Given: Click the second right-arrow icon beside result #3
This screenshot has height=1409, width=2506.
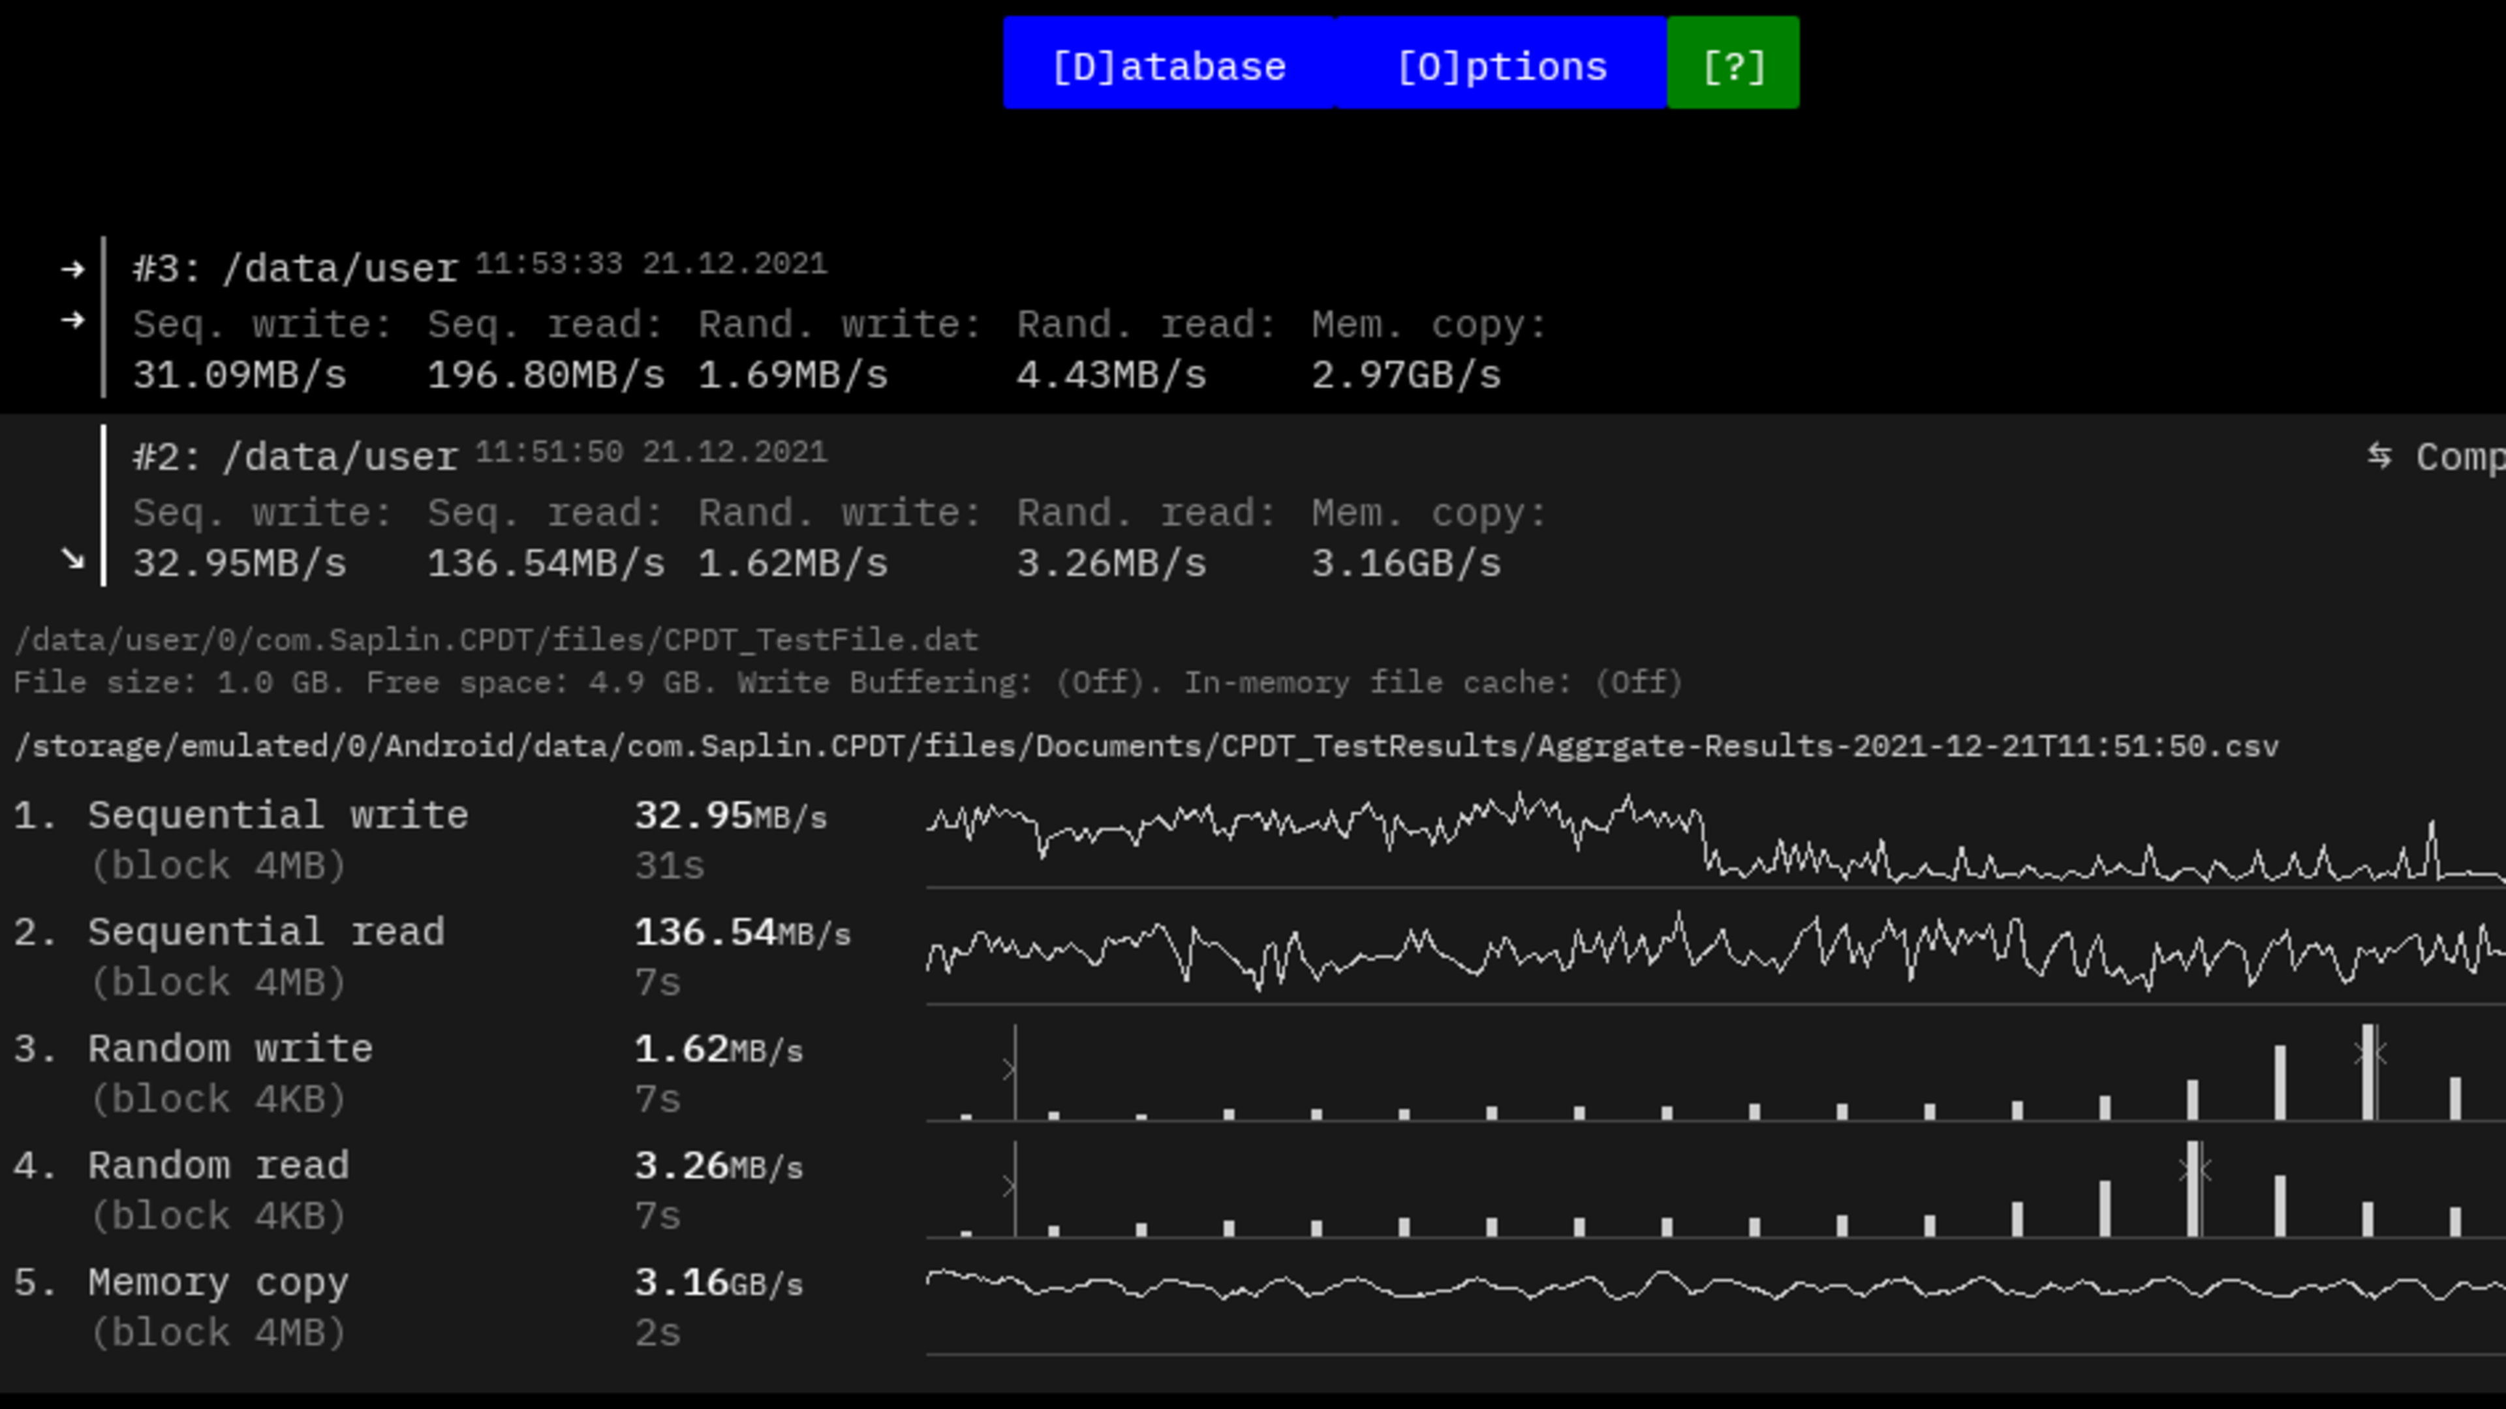Looking at the screenshot, I should 72,320.
